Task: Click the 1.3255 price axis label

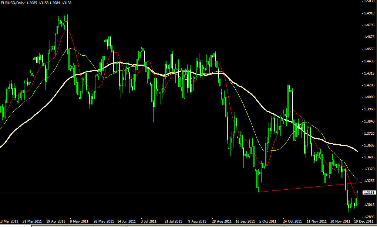Action: point(369,181)
